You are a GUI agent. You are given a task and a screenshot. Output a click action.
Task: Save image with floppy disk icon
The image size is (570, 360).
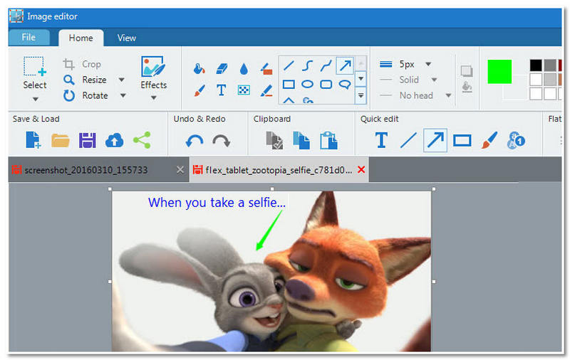[87, 140]
